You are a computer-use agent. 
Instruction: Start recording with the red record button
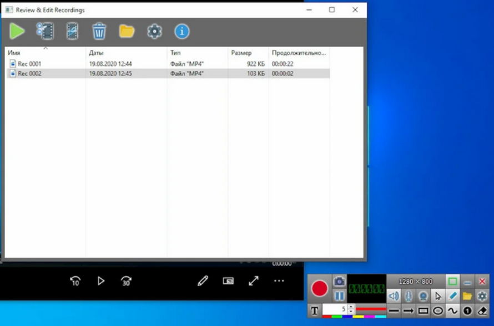click(x=320, y=288)
